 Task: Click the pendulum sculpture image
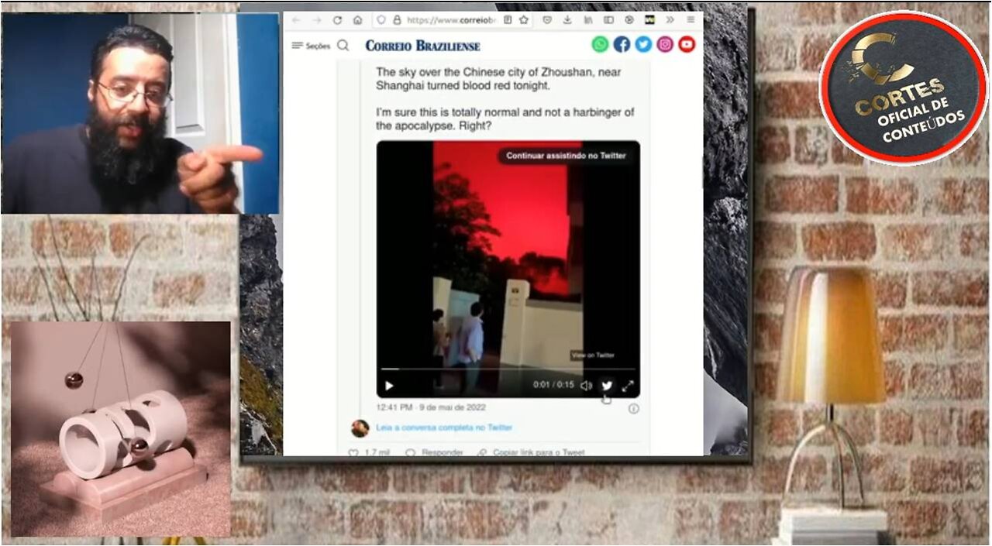point(120,429)
